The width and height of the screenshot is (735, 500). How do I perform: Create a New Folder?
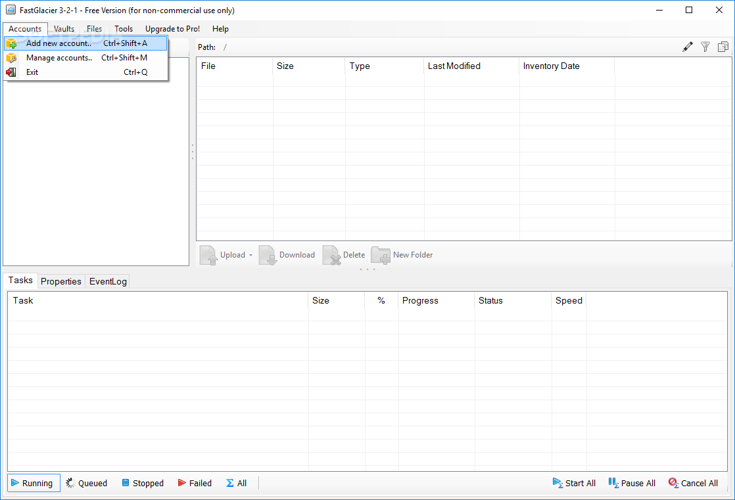tap(402, 255)
